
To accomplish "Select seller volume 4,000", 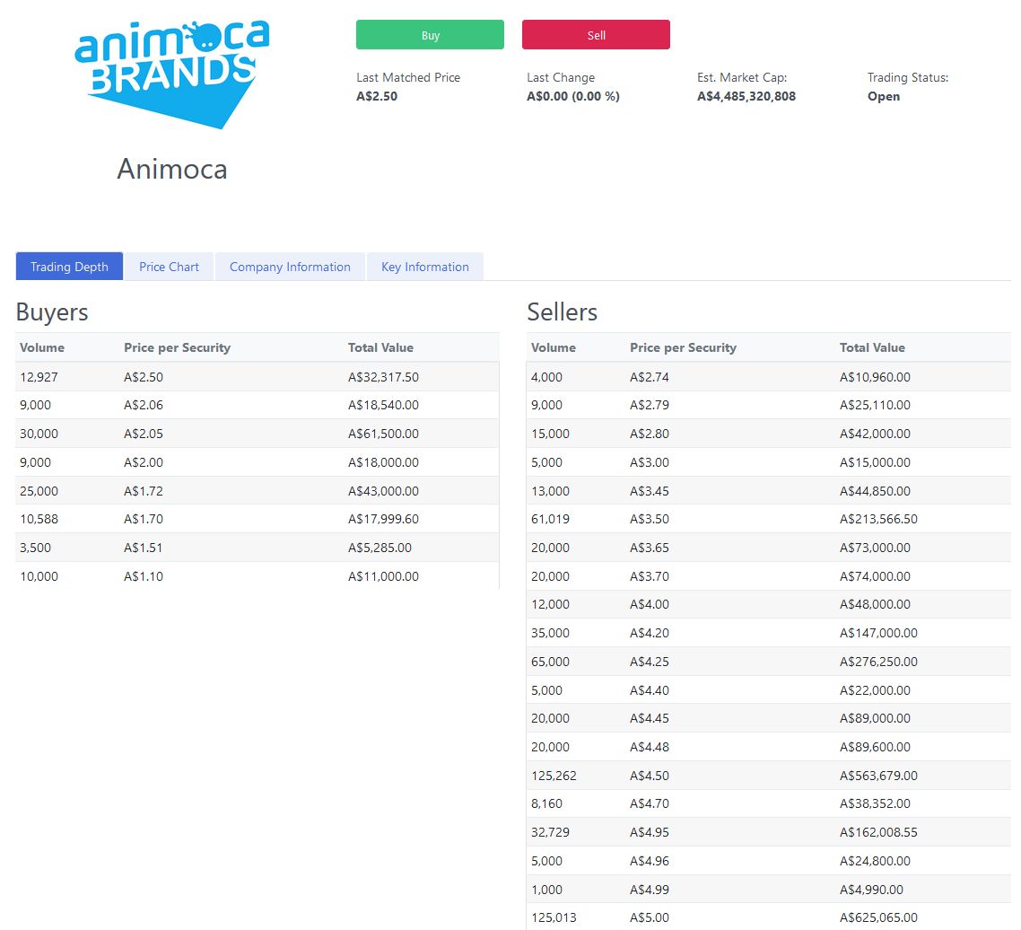I will 546,377.
